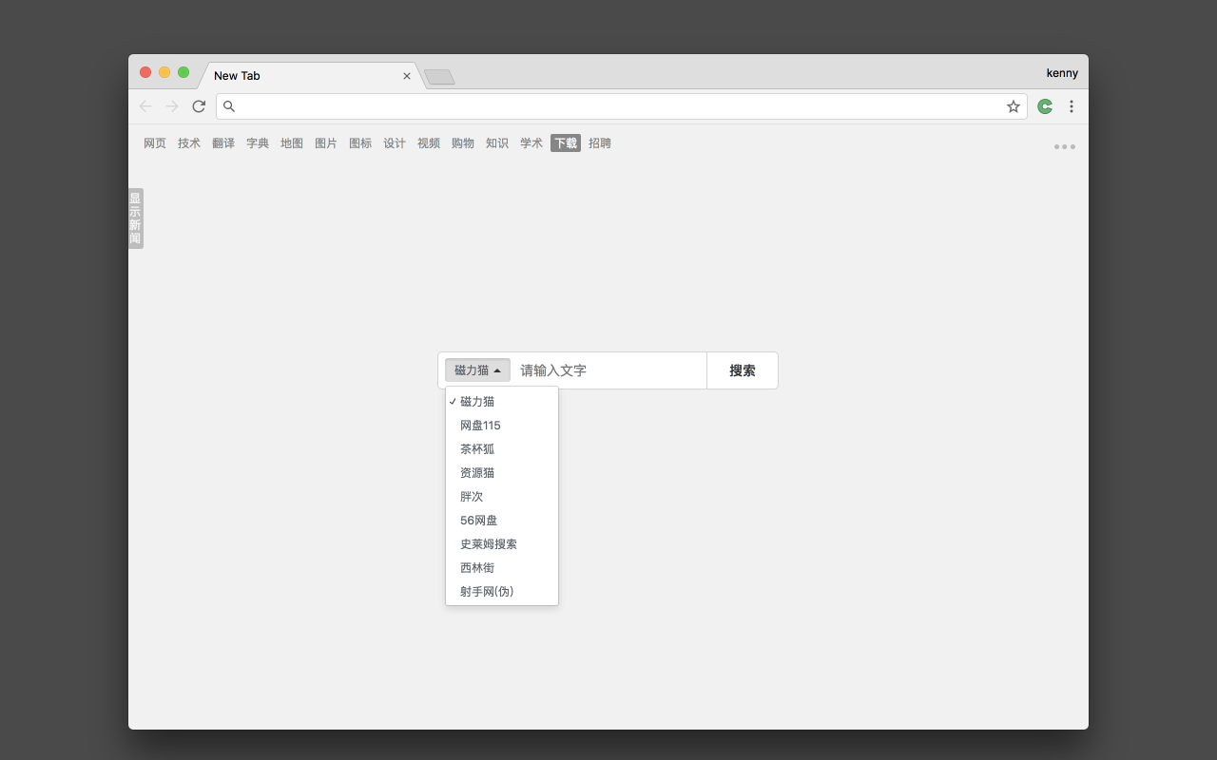The image size is (1217, 760).
Task: Click the 搜索 button
Action: pyautogui.click(x=743, y=370)
